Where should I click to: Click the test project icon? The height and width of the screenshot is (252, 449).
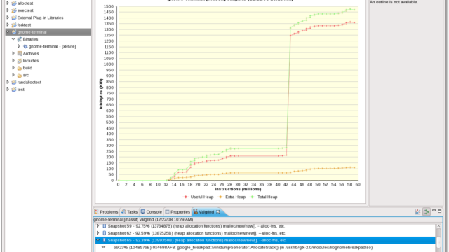click(14, 90)
